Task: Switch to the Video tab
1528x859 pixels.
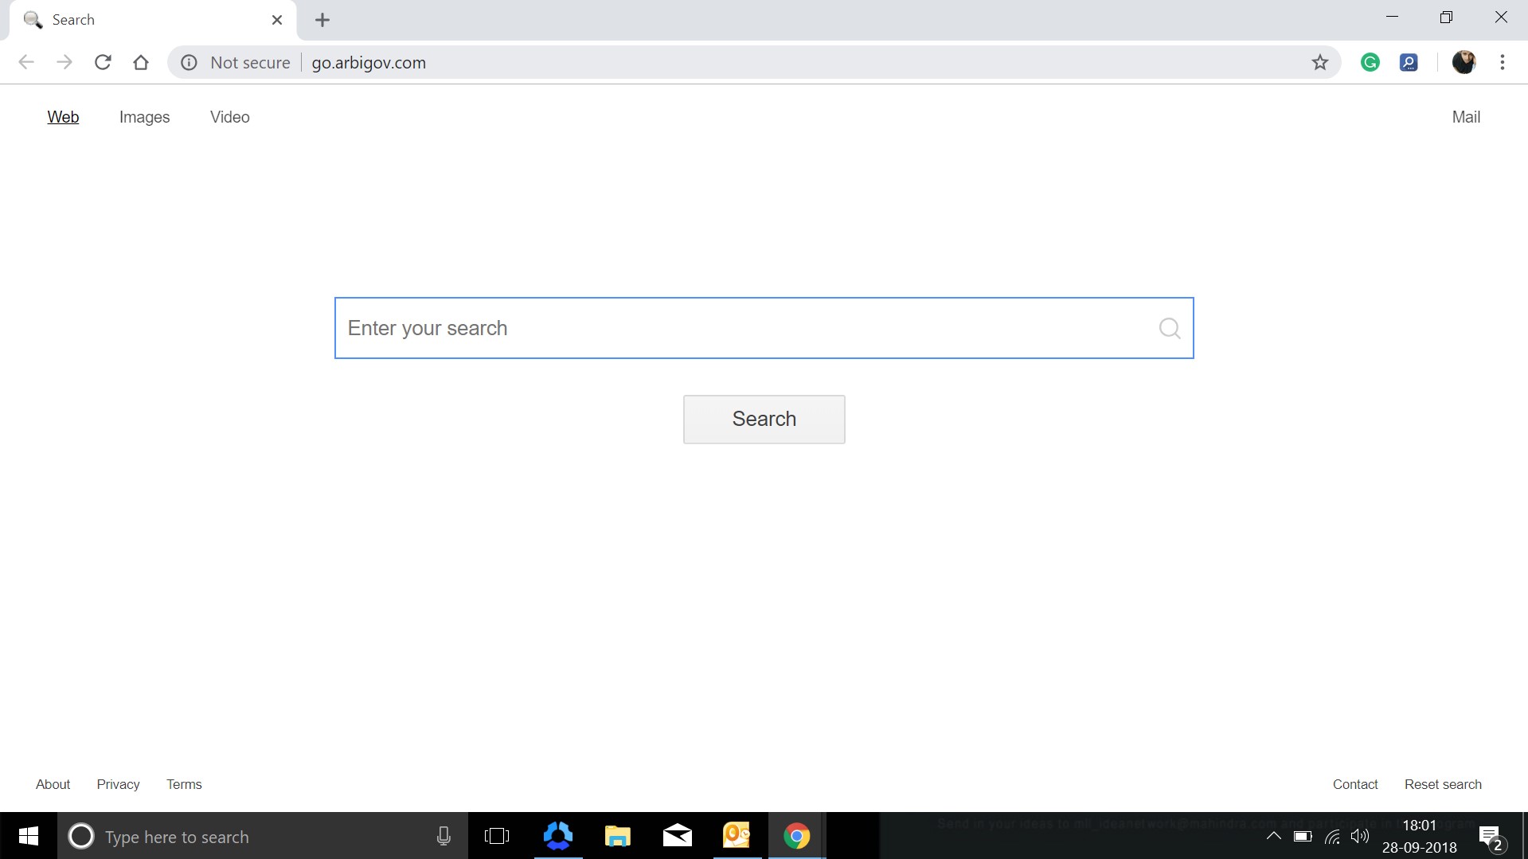Action: pos(229,116)
